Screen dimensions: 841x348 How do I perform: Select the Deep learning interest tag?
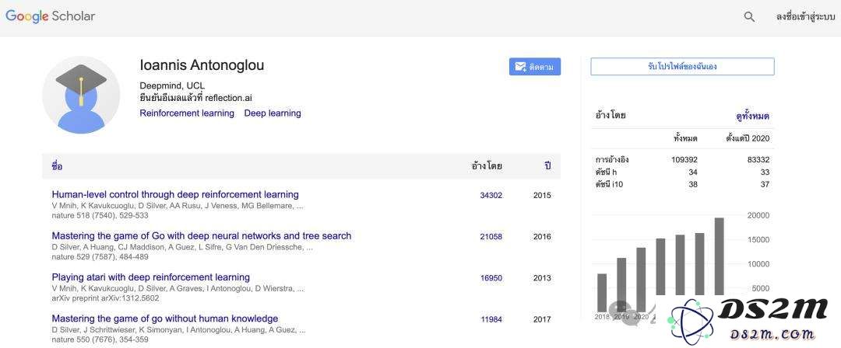click(x=273, y=113)
